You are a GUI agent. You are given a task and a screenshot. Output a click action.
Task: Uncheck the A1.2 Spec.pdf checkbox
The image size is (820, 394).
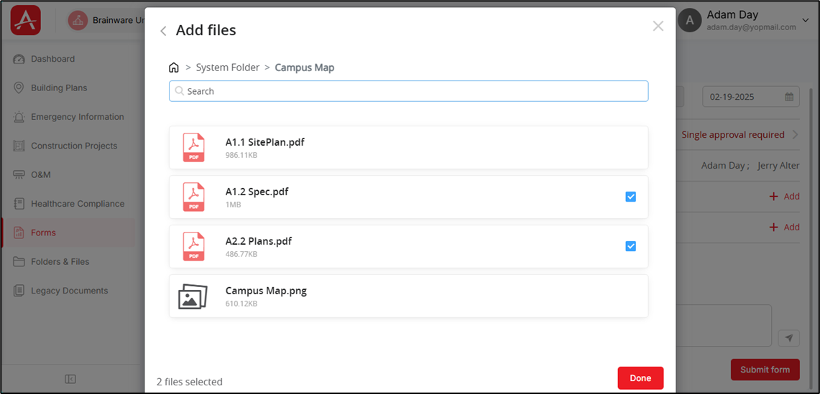click(x=630, y=197)
